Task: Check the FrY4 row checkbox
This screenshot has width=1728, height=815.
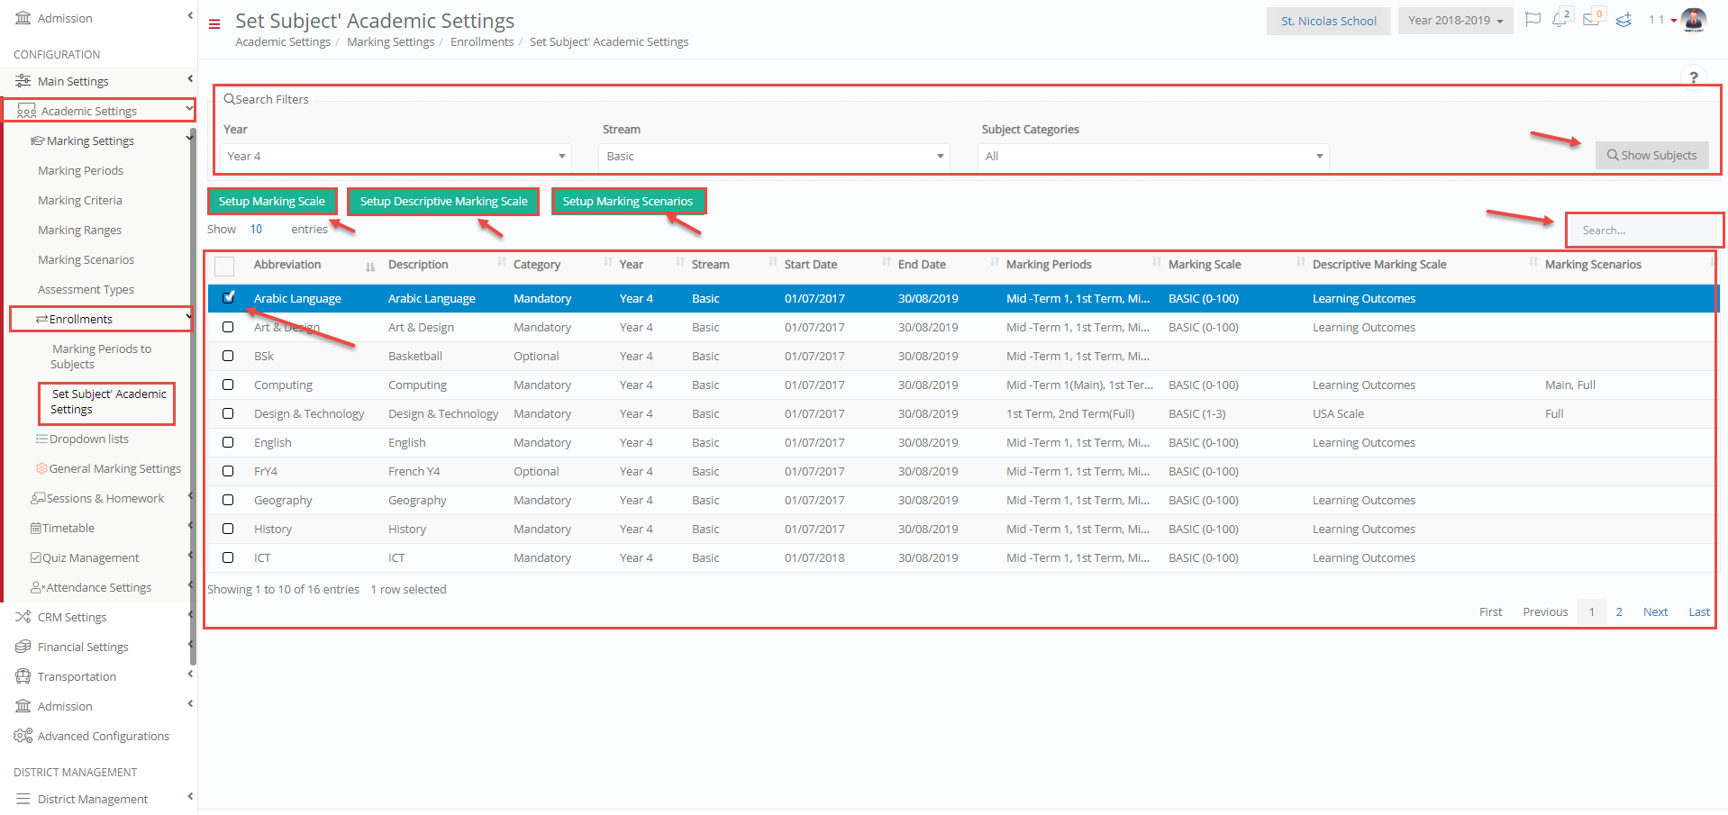Action: 228,471
